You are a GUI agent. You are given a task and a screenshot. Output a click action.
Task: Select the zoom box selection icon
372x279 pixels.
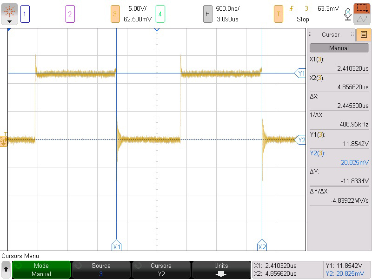pyautogui.click(x=362, y=8)
